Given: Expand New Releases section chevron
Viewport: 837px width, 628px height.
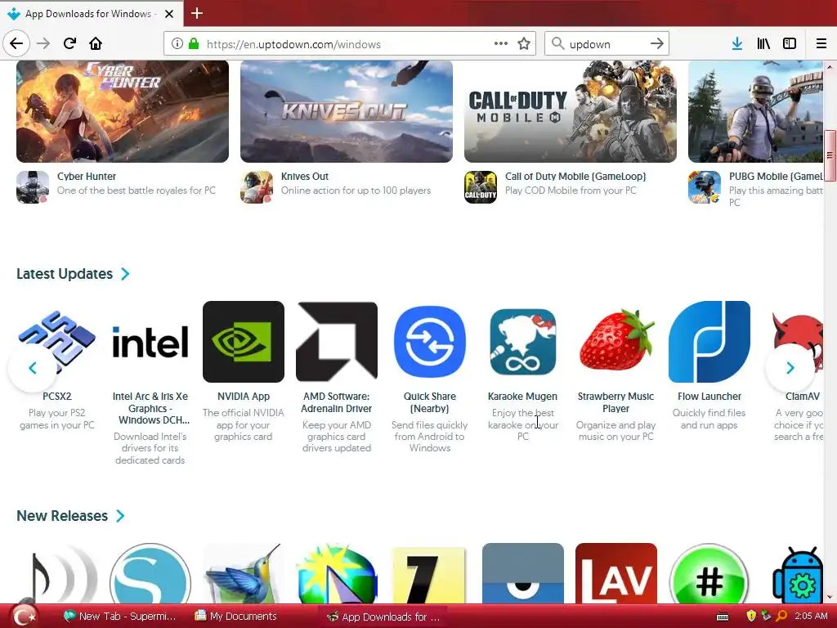Looking at the screenshot, I should (121, 516).
